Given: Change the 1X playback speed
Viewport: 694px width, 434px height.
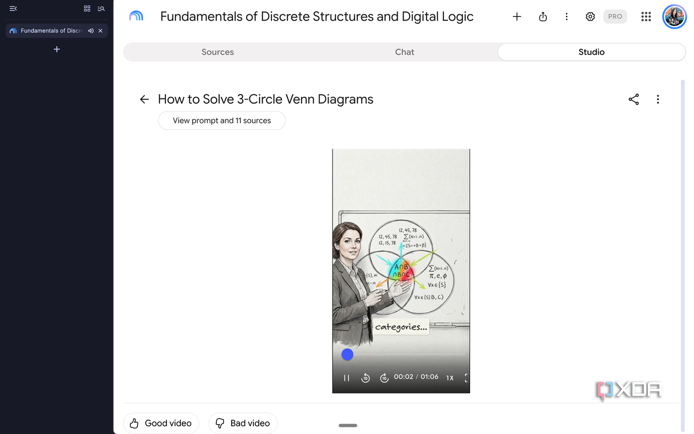Looking at the screenshot, I should (450, 377).
